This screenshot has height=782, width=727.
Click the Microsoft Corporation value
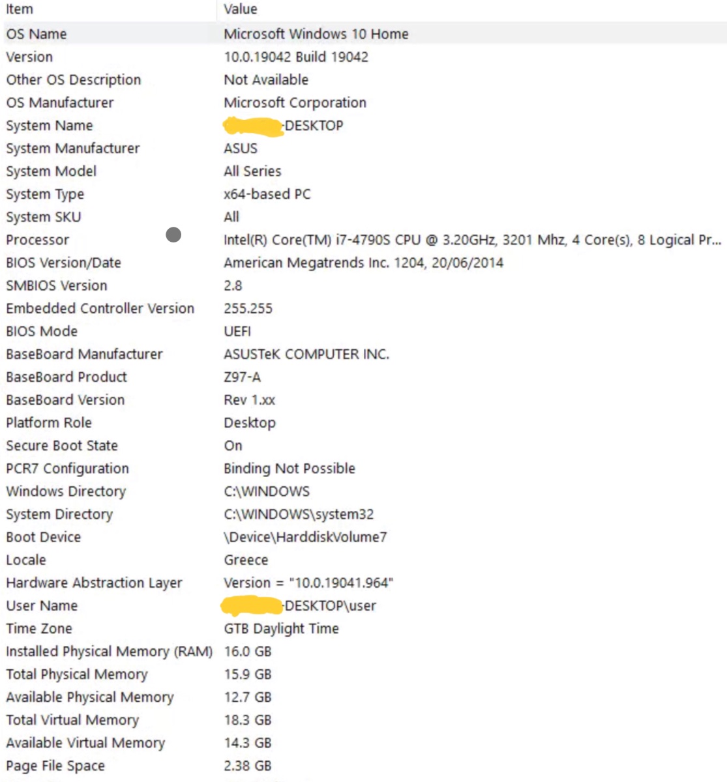(295, 102)
